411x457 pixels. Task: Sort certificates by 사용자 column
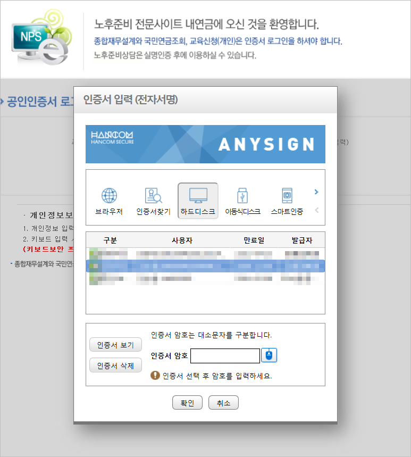coord(182,240)
